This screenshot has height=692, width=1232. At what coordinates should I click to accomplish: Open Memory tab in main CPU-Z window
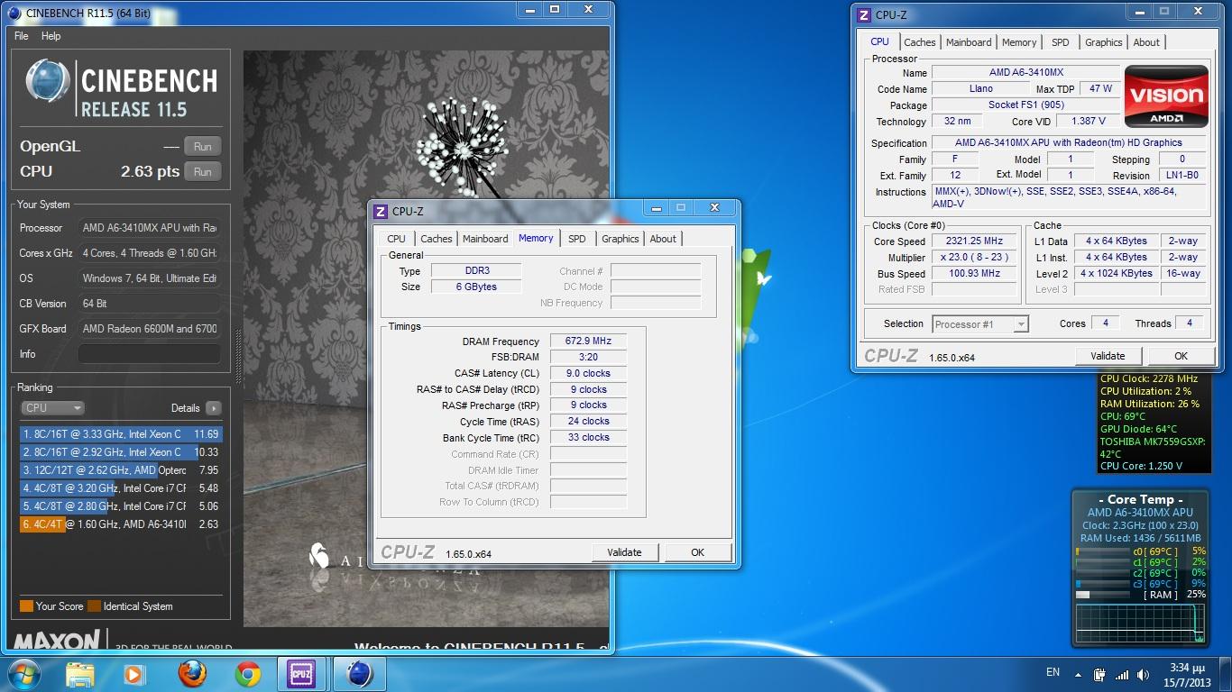(1019, 42)
